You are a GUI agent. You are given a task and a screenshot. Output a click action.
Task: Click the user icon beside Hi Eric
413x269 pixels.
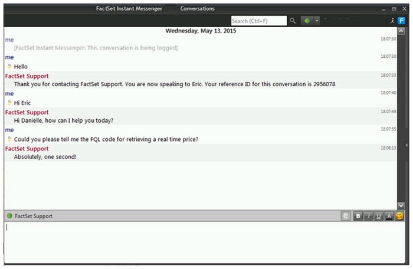9,103
